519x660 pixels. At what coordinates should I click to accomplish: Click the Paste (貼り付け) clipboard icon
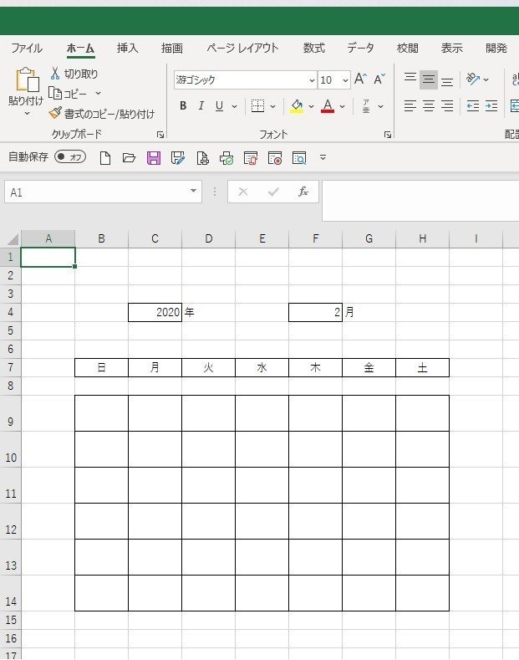28,80
